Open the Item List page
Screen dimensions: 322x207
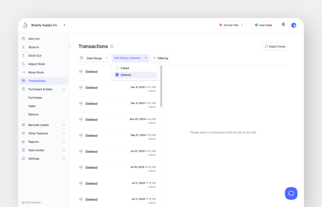pyautogui.click(x=34, y=39)
